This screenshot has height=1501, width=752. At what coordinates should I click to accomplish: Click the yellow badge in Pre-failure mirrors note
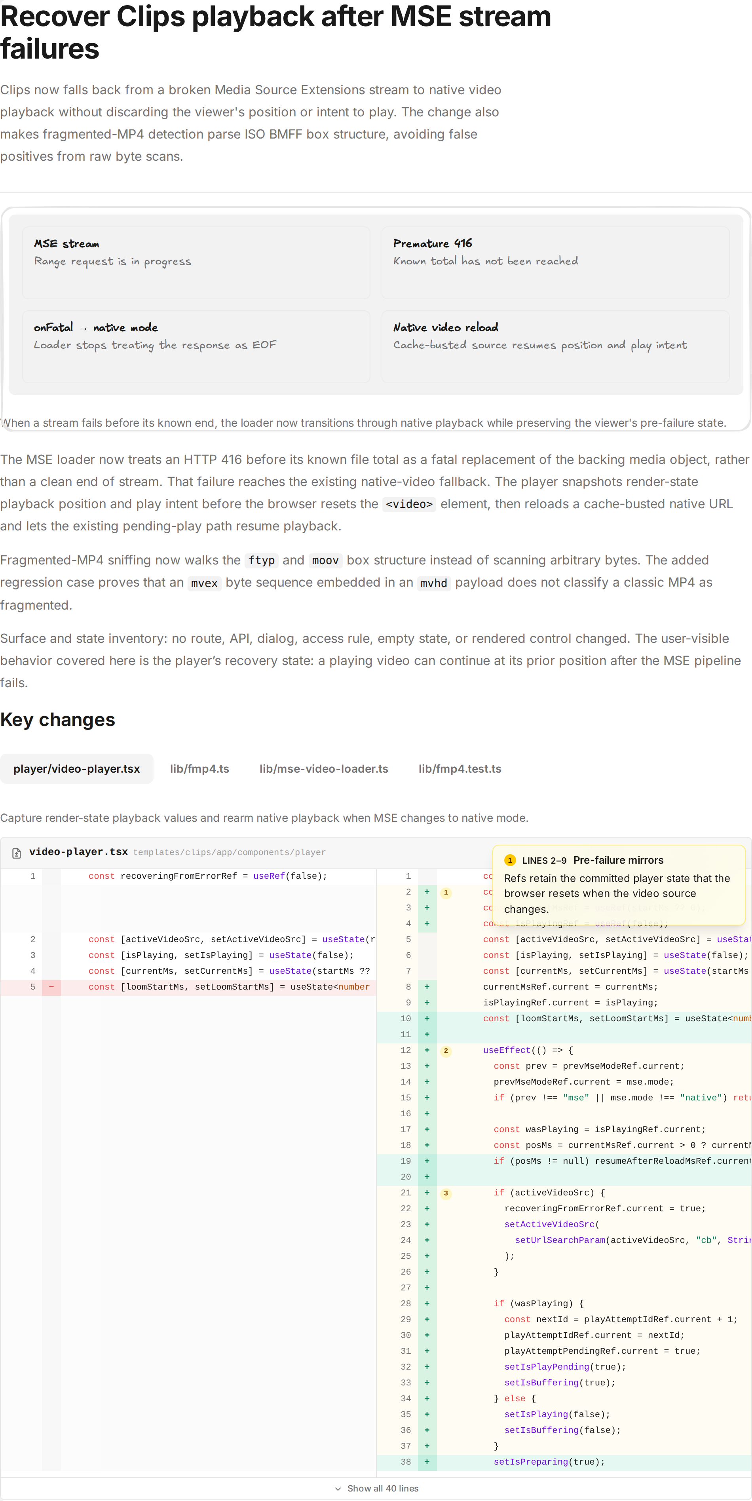click(x=510, y=860)
